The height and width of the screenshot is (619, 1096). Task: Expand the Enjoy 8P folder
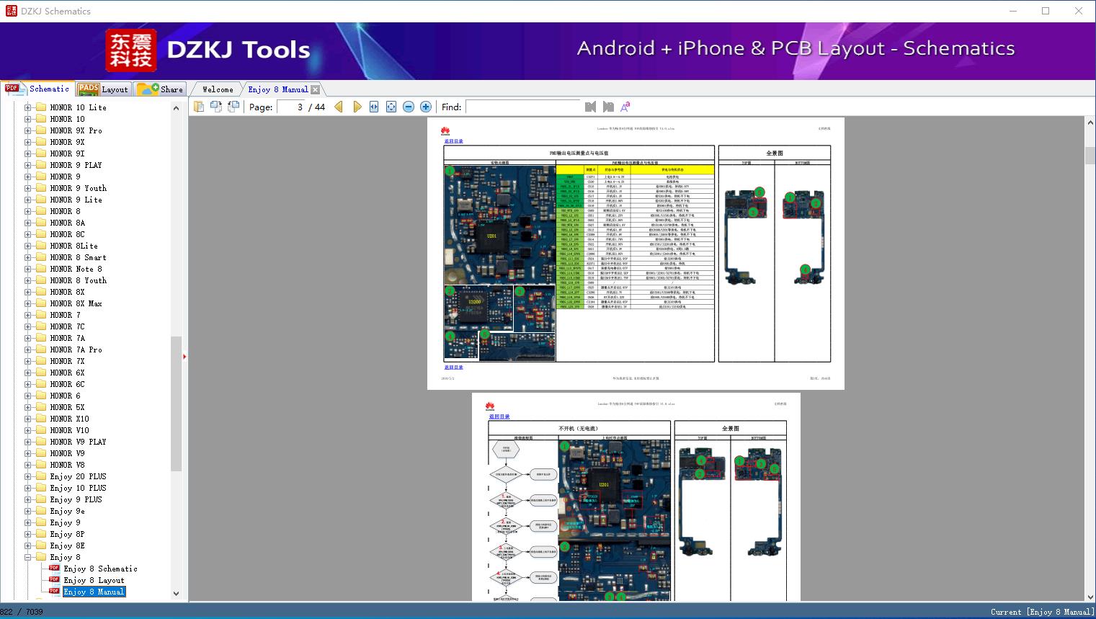click(x=27, y=534)
